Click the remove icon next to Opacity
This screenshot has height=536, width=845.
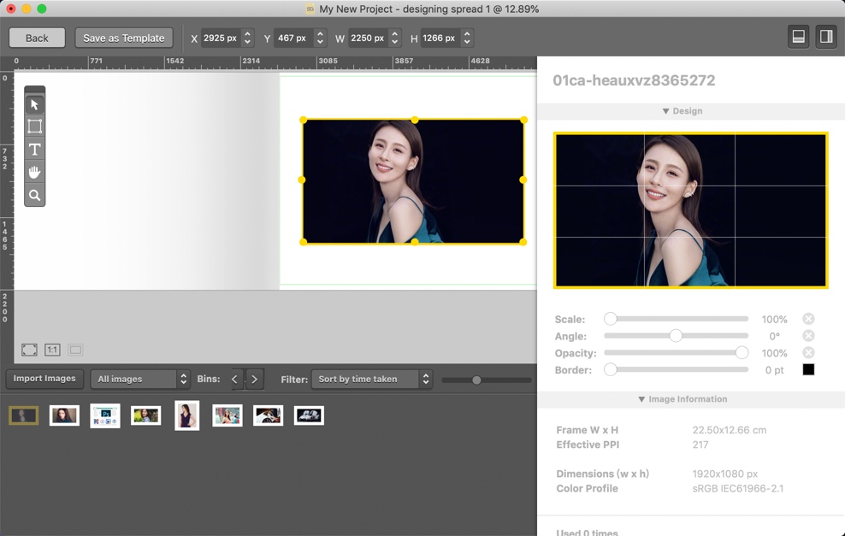(x=808, y=352)
